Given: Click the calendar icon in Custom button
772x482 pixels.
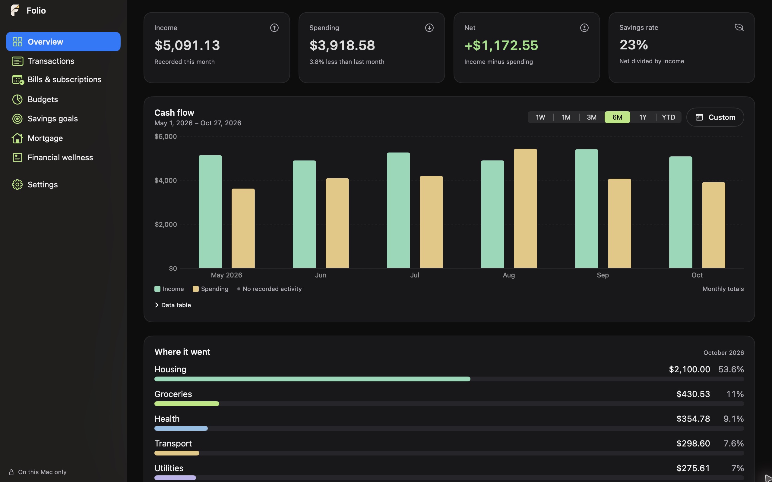Looking at the screenshot, I should click(x=699, y=117).
